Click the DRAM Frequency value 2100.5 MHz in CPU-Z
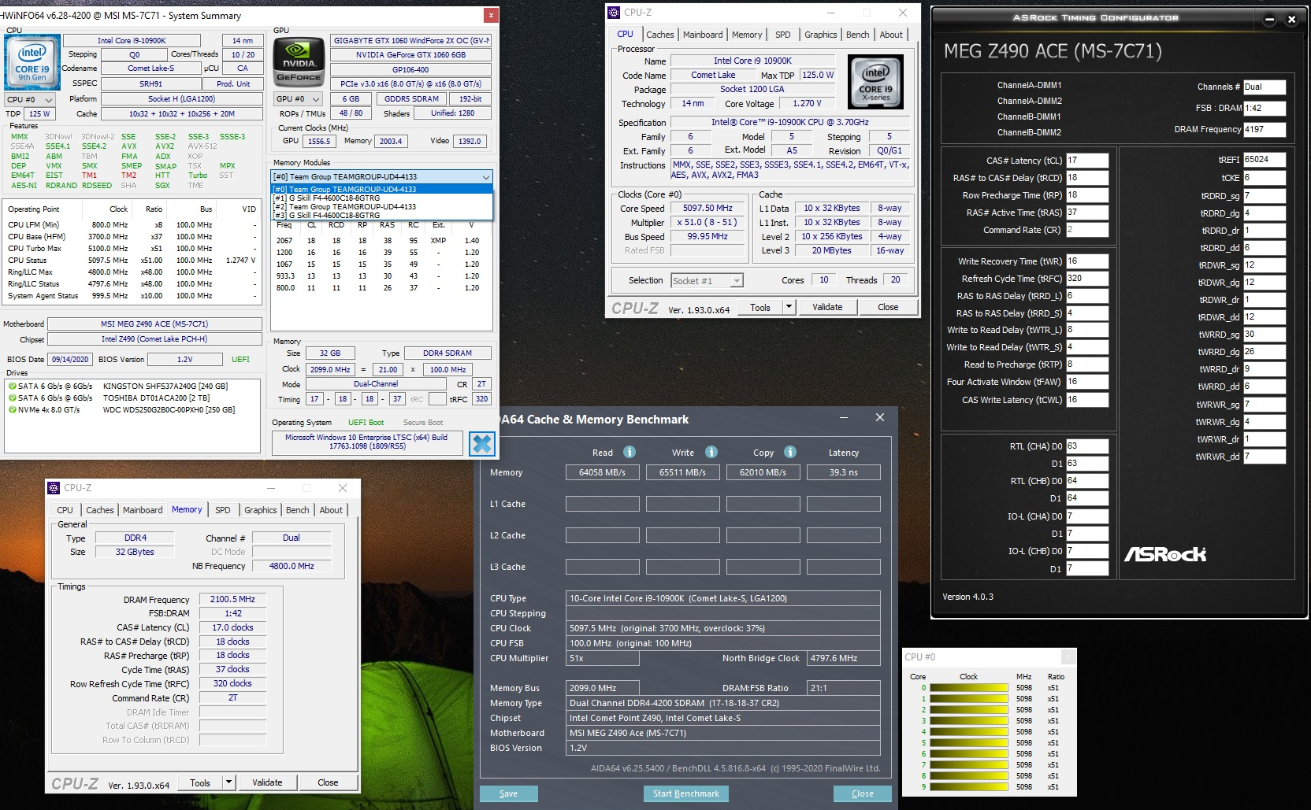The image size is (1311, 810). tap(232, 599)
